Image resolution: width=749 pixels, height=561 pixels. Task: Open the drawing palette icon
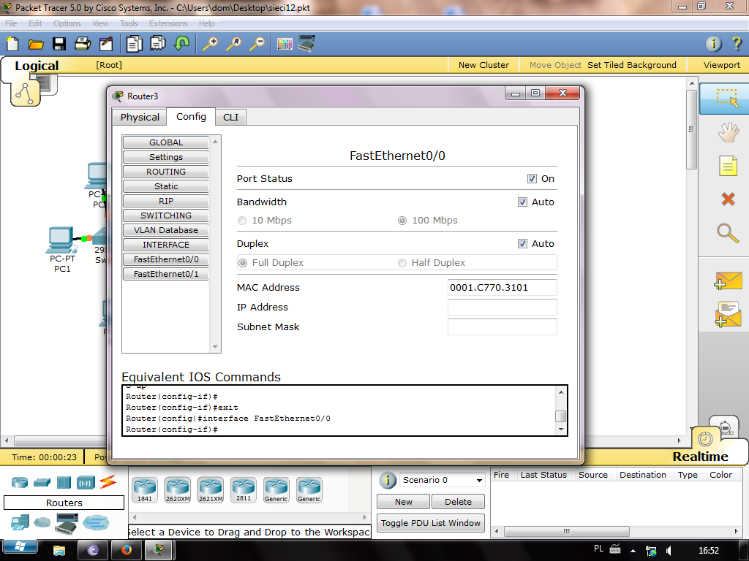pos(285,45)
